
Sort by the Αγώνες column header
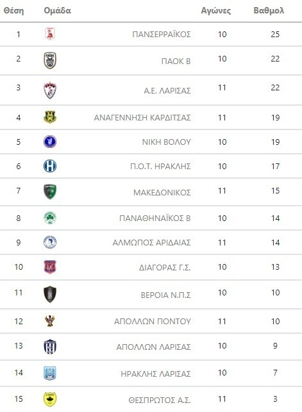point(216,11)
